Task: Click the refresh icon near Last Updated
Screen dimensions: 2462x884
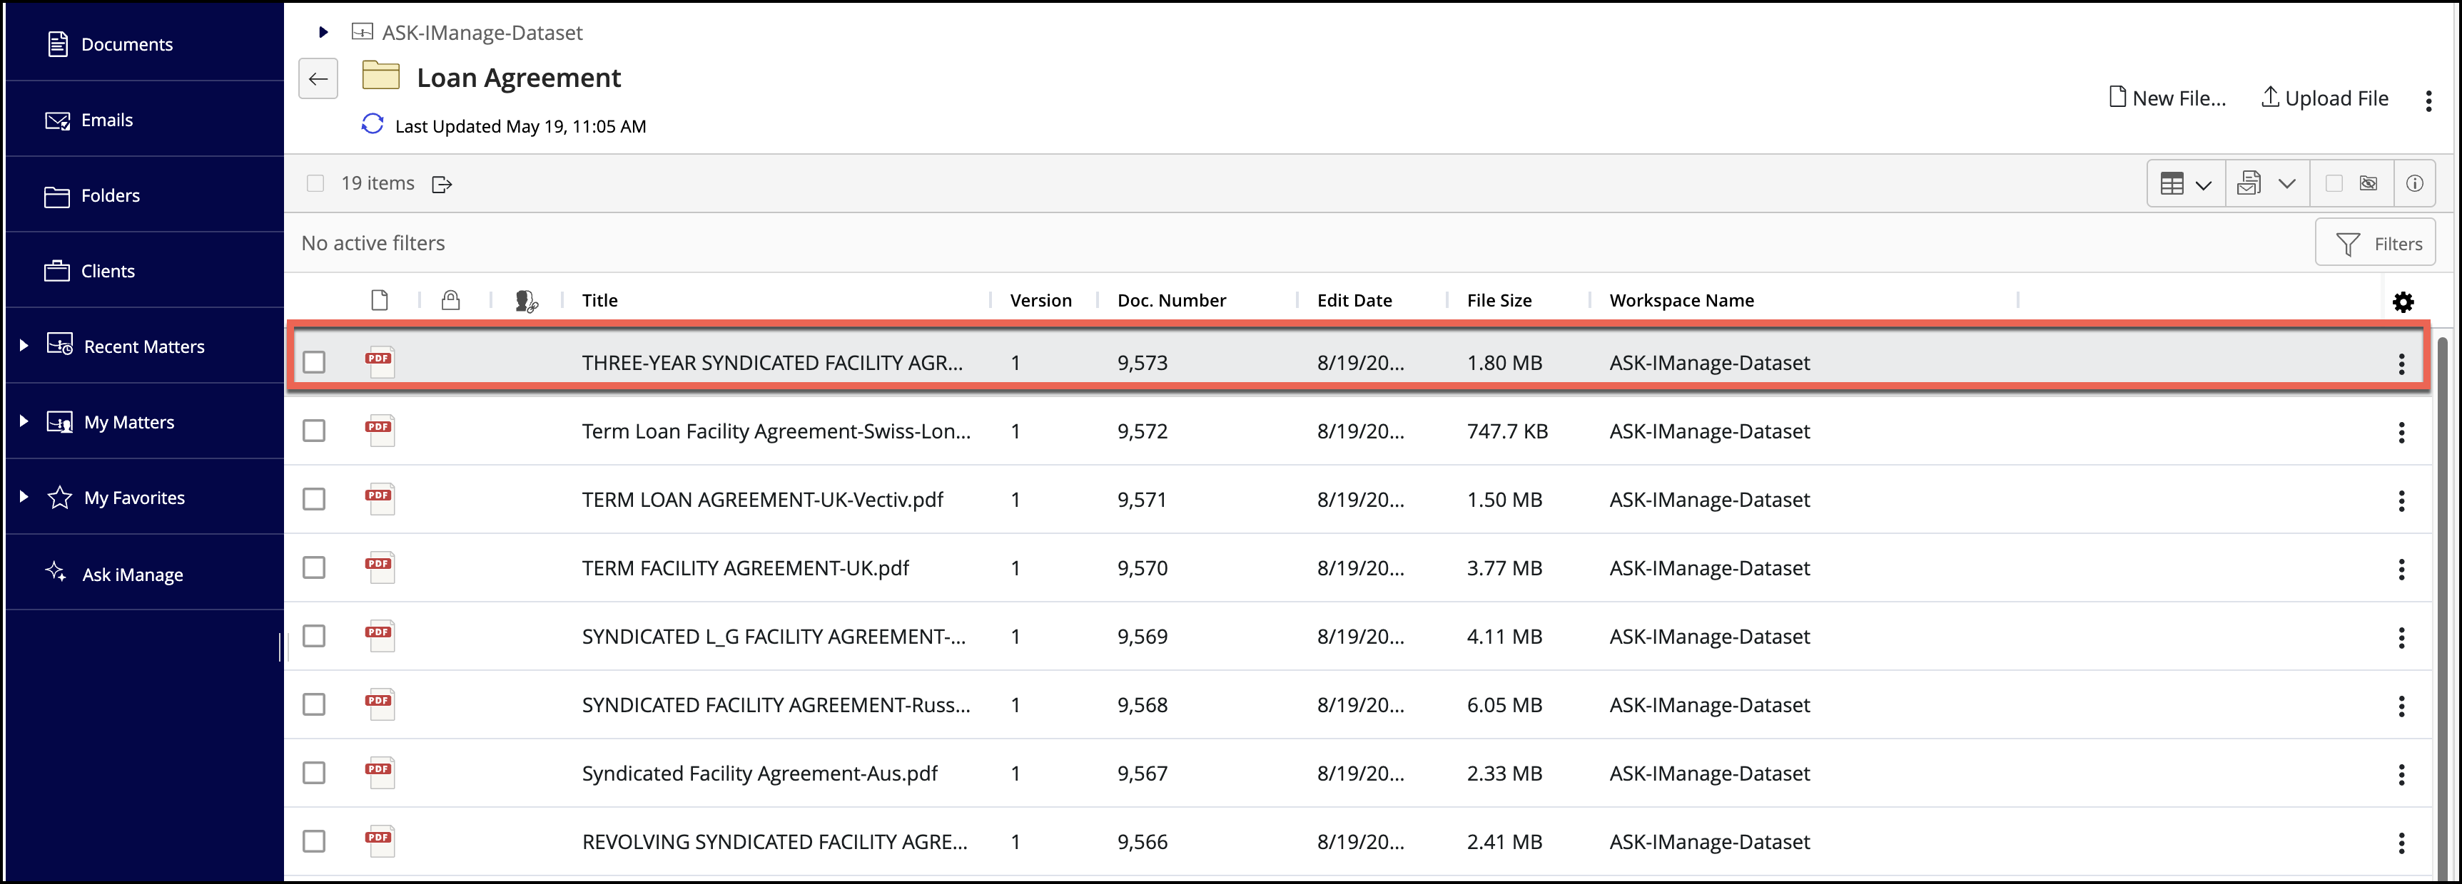Action: (x=372, y=125)
